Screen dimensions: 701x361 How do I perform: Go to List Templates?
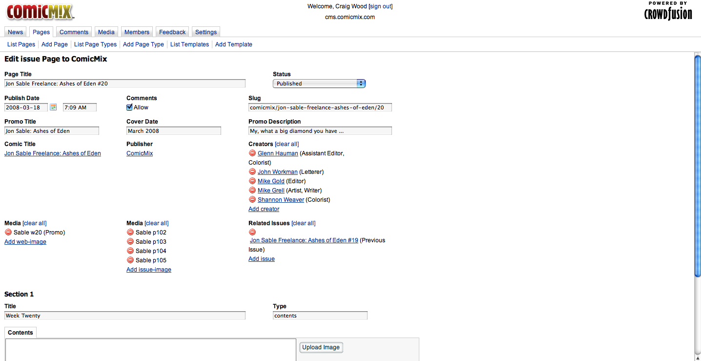tap(189, 44)
